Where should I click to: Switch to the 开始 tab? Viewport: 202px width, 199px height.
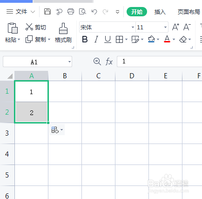tap(137, 12)
